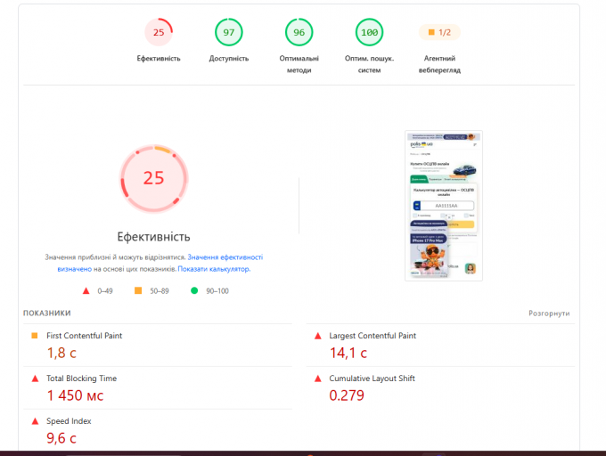Click the red triangle beside Largest Contentful Paint
This screenshot has height=456, width=606.
[x=317, y=336]
